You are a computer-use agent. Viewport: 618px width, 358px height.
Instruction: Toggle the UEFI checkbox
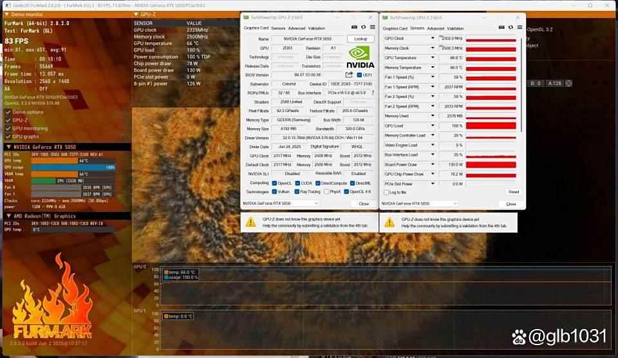[359, 75]
